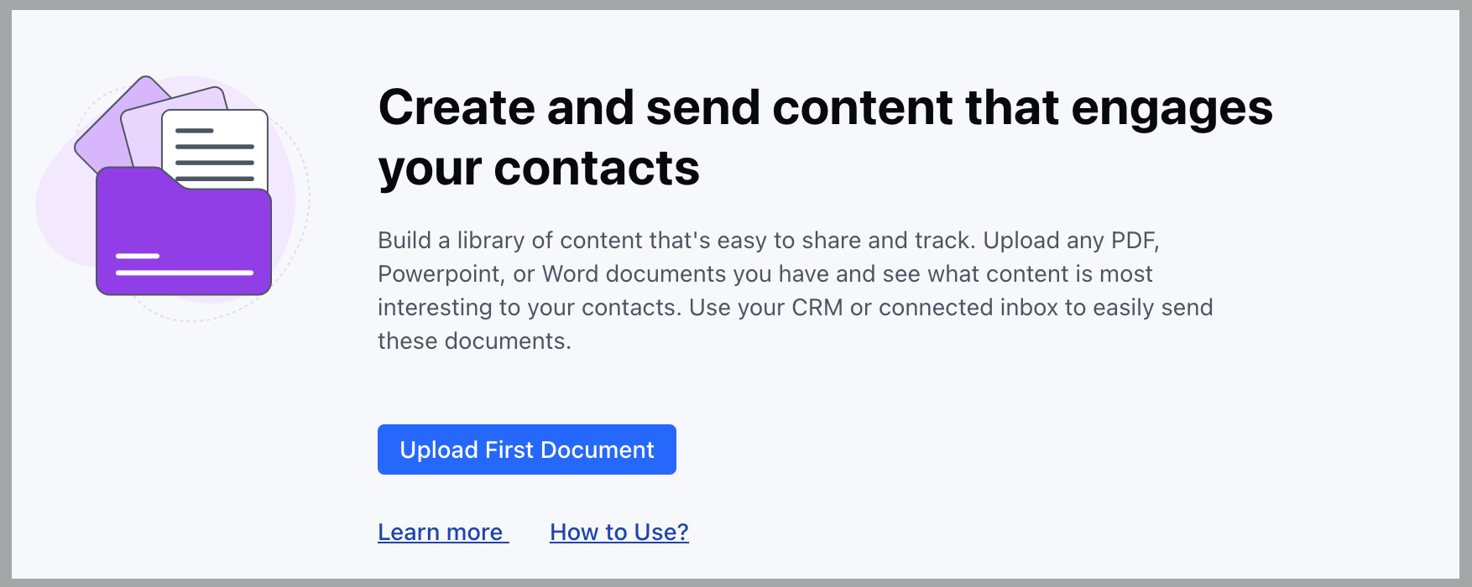Screen dimensions: 1472x587
Task: Click the short white line on folder
Action: pyautogui.click(x=138, y=256)
